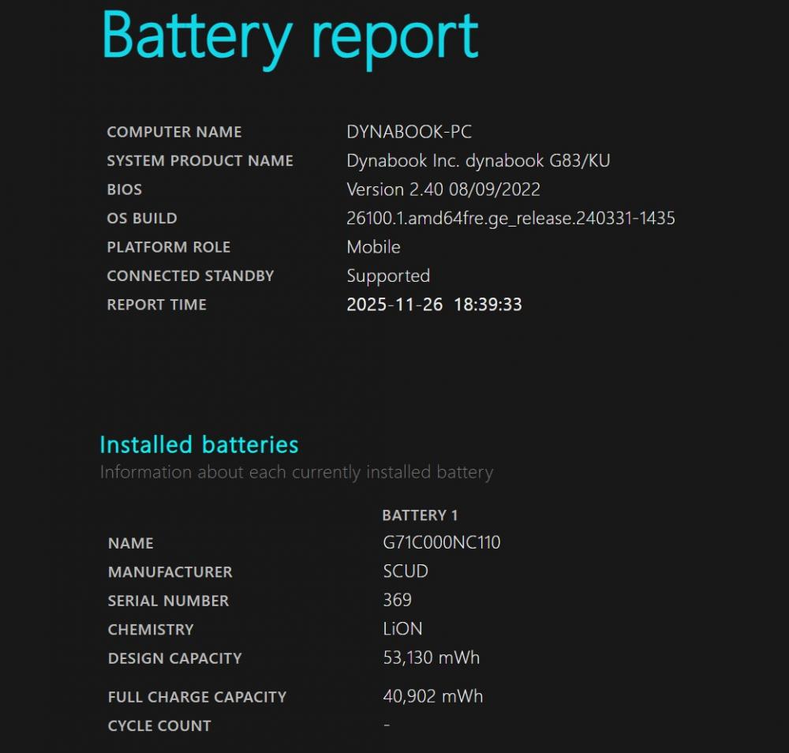Click the SCUD manufacturer value
The height and width of the screenshot is (753, 789).
point(406,571)
